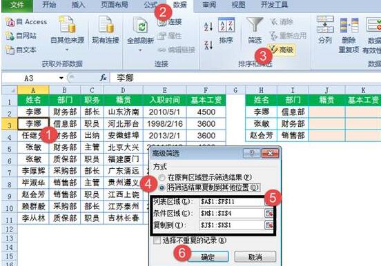Open the Name Box dropdown arrow
The height and width of the screenshot is (266, 381).
61,78
